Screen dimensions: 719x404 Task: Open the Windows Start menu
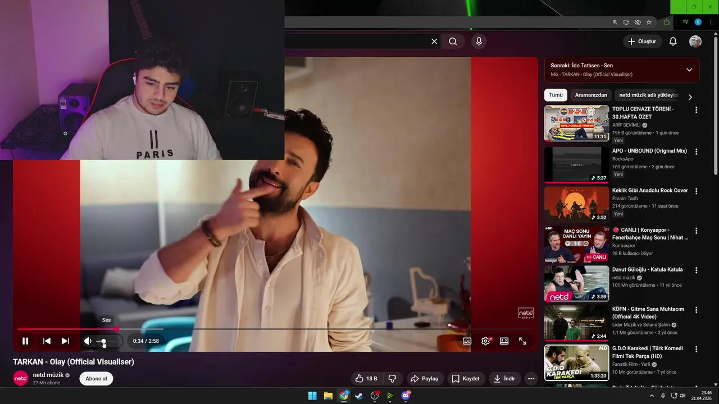click(x=312, y=396)
